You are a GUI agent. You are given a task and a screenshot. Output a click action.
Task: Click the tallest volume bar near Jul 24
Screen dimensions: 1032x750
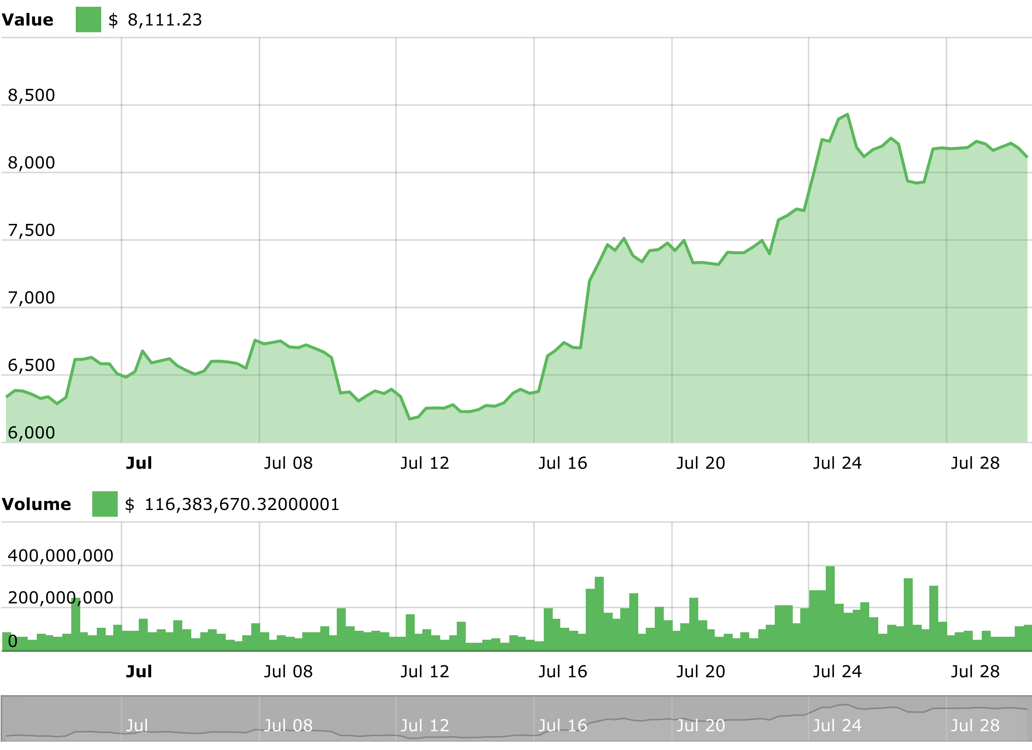click(x=830, y=607)
